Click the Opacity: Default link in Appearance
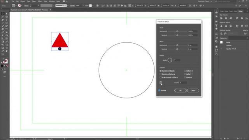Image resolution: width=249 pixels, height=140 pixels. pos(231,49)
